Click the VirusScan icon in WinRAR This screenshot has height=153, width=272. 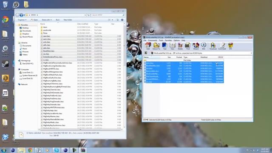[x=213, y=46]
